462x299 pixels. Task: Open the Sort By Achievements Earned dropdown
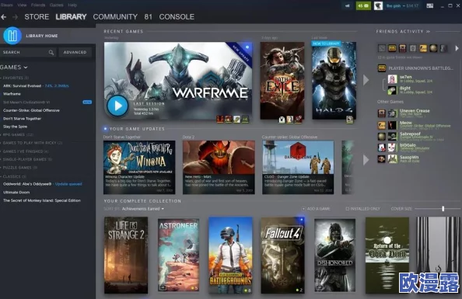click(x=143, y=209)
